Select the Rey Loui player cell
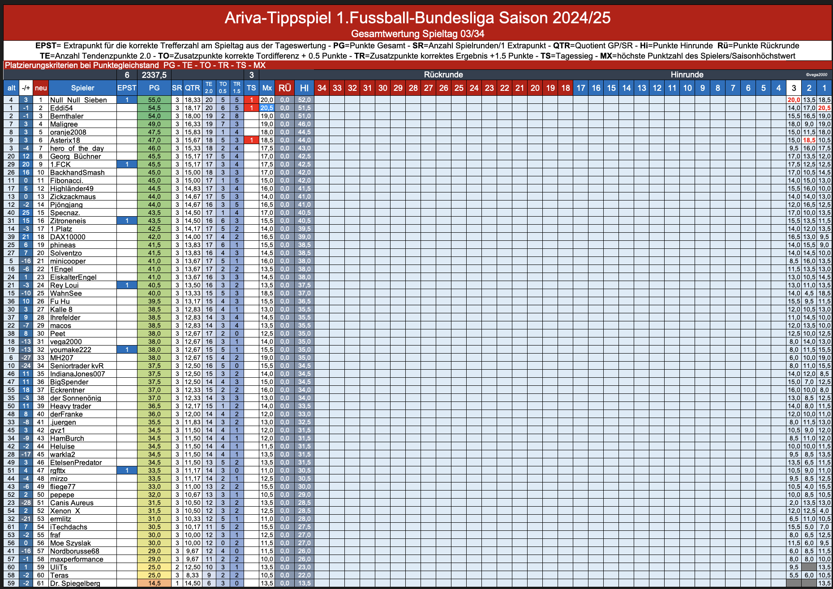The width and height of the screenshot is (833, 589). (x=82, y=285)
